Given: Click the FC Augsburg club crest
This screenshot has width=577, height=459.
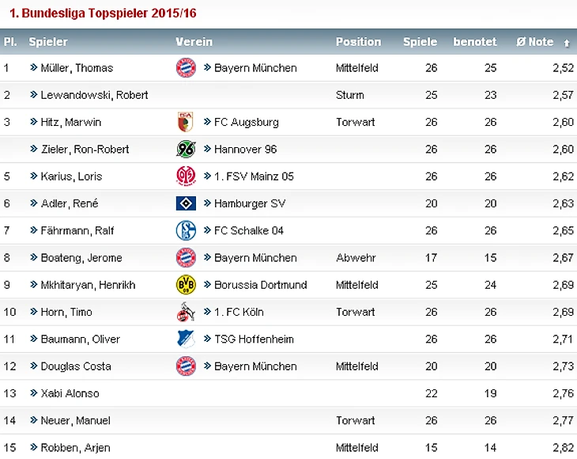Looking at the screenshot, I should pyautogui.click(x=186, y=122).
